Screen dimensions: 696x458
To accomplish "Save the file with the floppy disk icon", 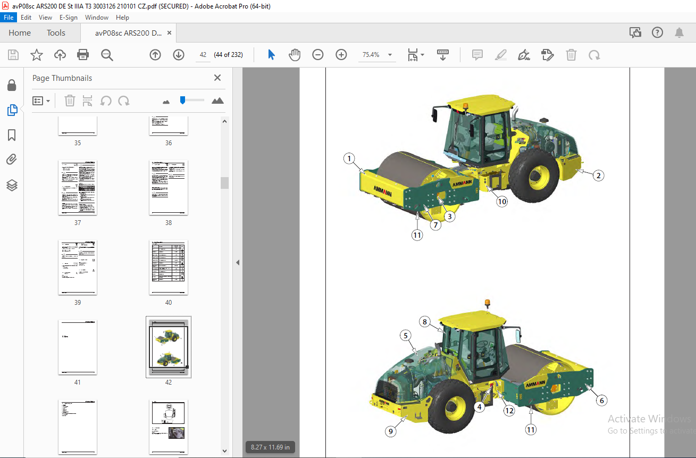I will point(13,55).
